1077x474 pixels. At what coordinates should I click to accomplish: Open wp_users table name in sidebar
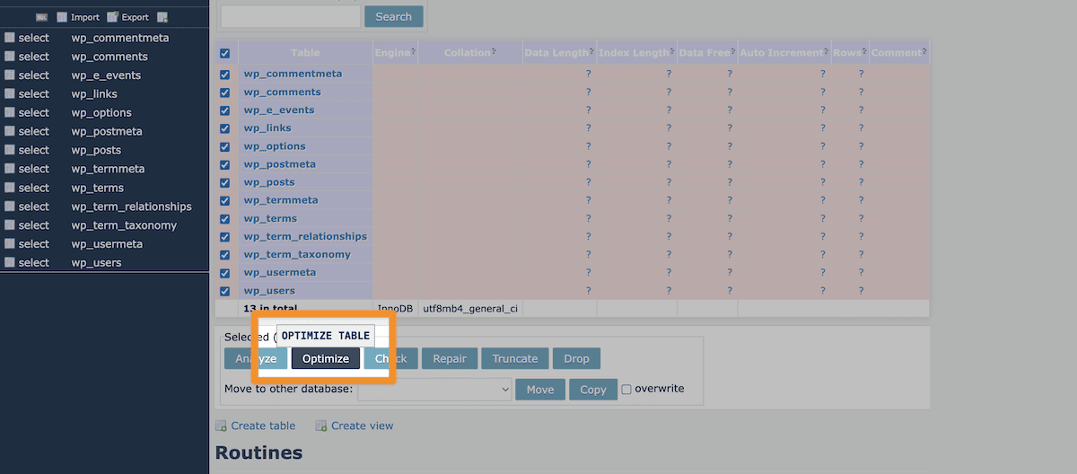coord(96,263)
